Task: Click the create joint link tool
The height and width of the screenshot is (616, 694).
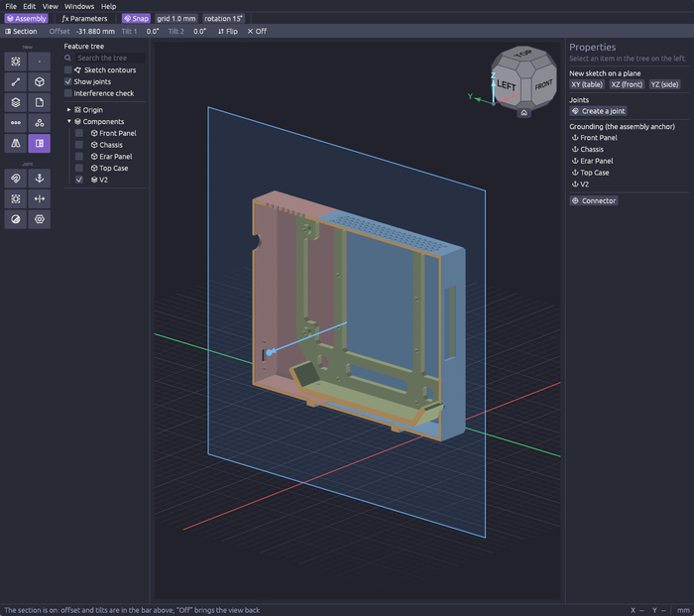Action: click(16, 179)
